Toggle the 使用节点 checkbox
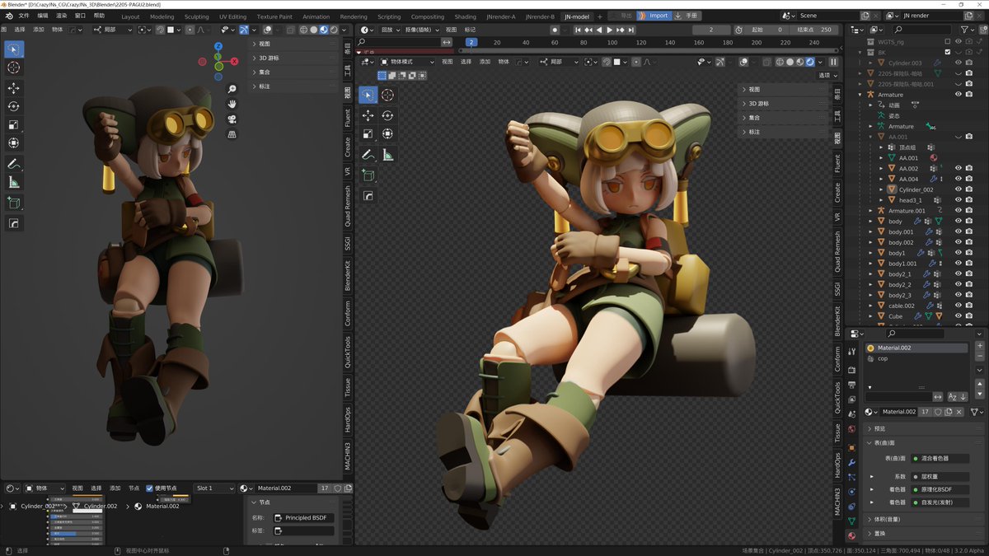The image size is (989, 556). click(x=149, y=488)
